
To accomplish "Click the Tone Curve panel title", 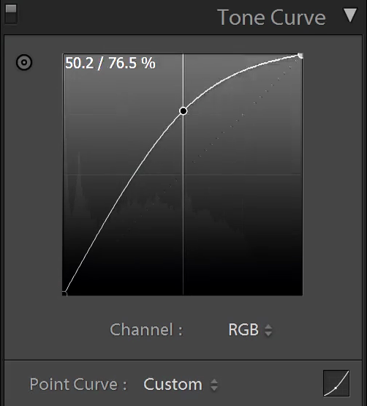I will click(x=272, y=18).
